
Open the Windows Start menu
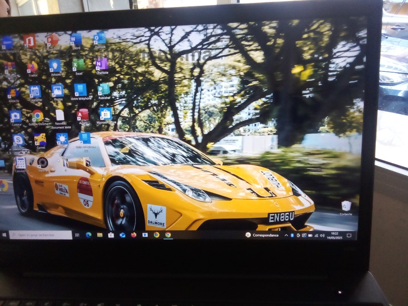click(x=4, y=235)
